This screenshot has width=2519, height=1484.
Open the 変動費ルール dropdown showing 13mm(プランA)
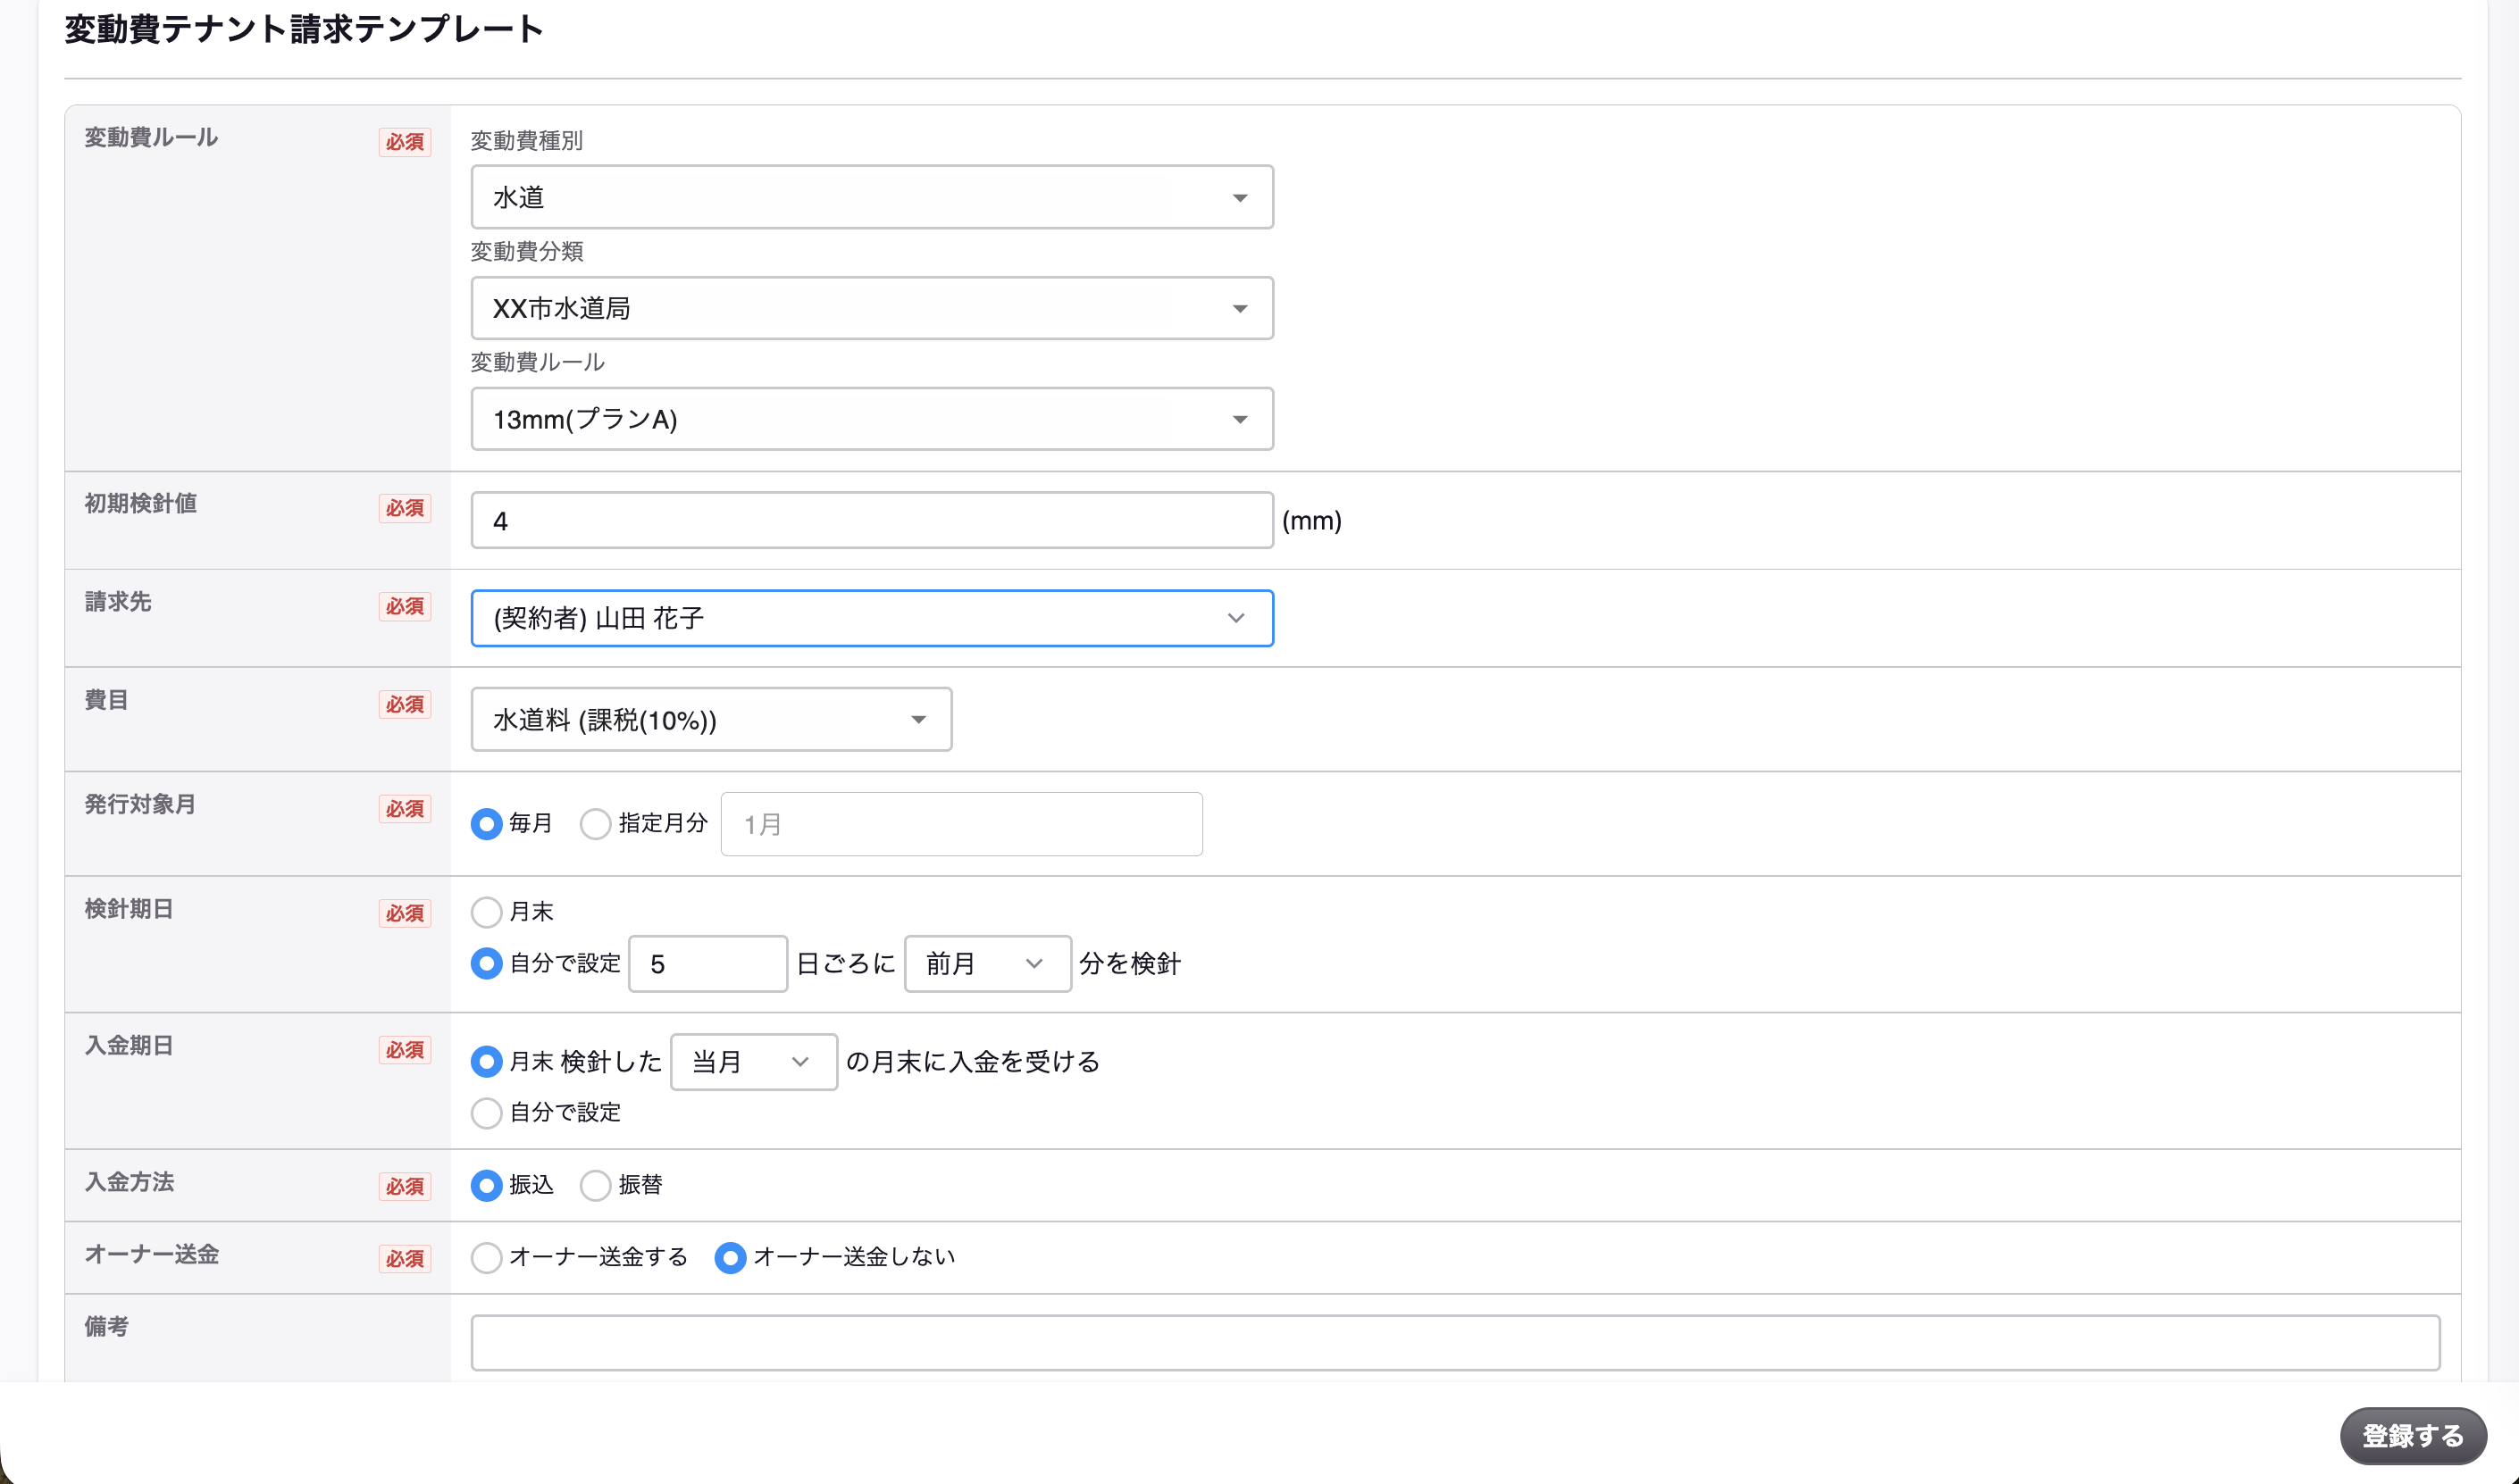(871, 419)
